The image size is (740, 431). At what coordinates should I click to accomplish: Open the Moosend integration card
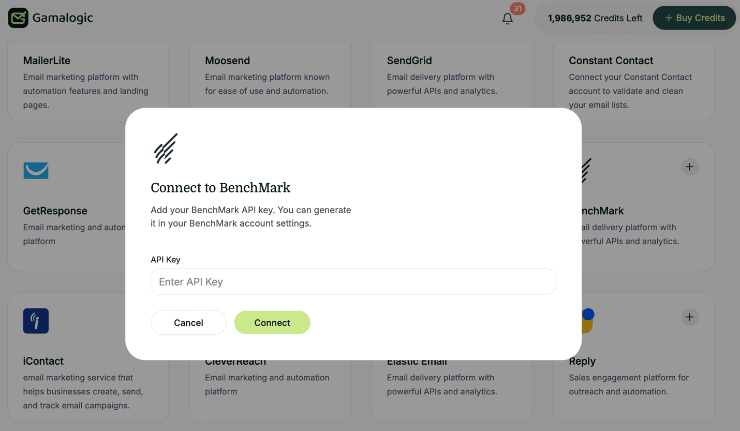pos(228,61)
